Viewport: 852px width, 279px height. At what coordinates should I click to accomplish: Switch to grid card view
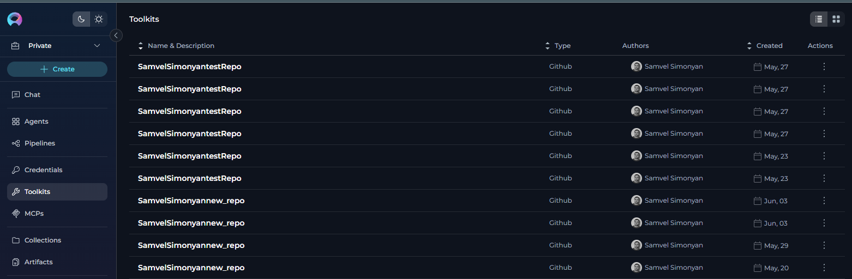836,20
